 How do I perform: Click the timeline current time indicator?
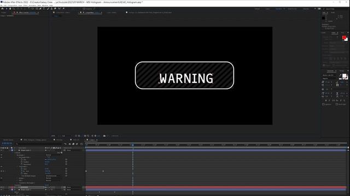tap(132, 145)
